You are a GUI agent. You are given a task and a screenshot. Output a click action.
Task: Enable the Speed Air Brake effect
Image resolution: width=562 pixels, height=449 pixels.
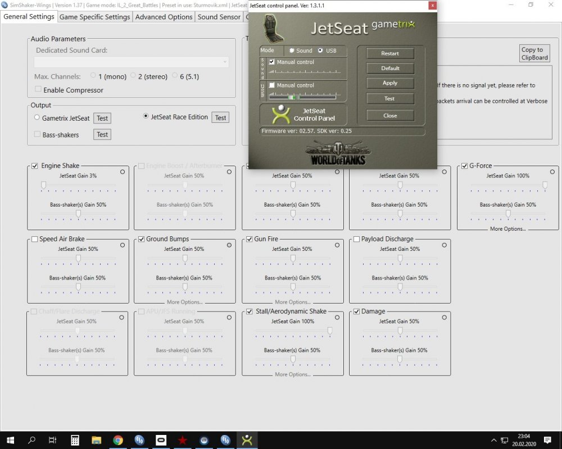(35, 239)
